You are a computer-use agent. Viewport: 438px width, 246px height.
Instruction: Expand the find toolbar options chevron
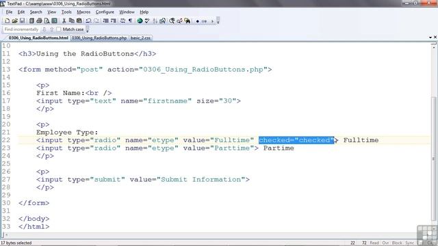click(x=88, y=29)
